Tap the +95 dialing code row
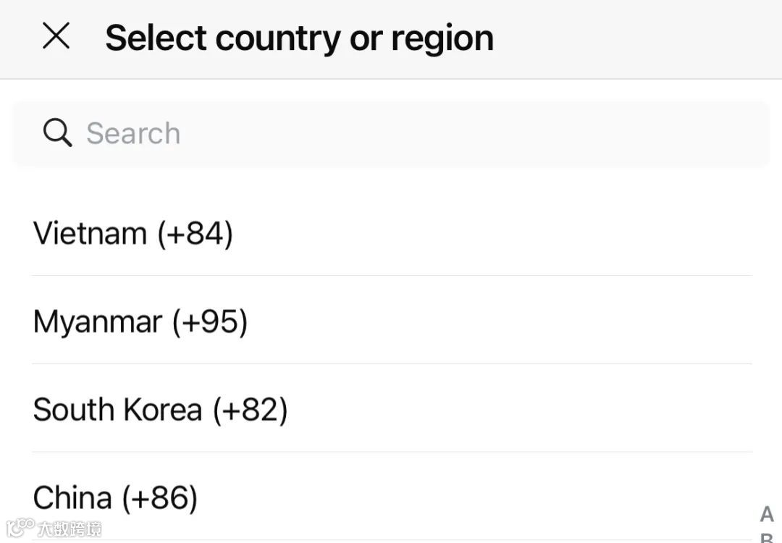The width and height of the screenshot is (782, 543). (x=210, y=321)
